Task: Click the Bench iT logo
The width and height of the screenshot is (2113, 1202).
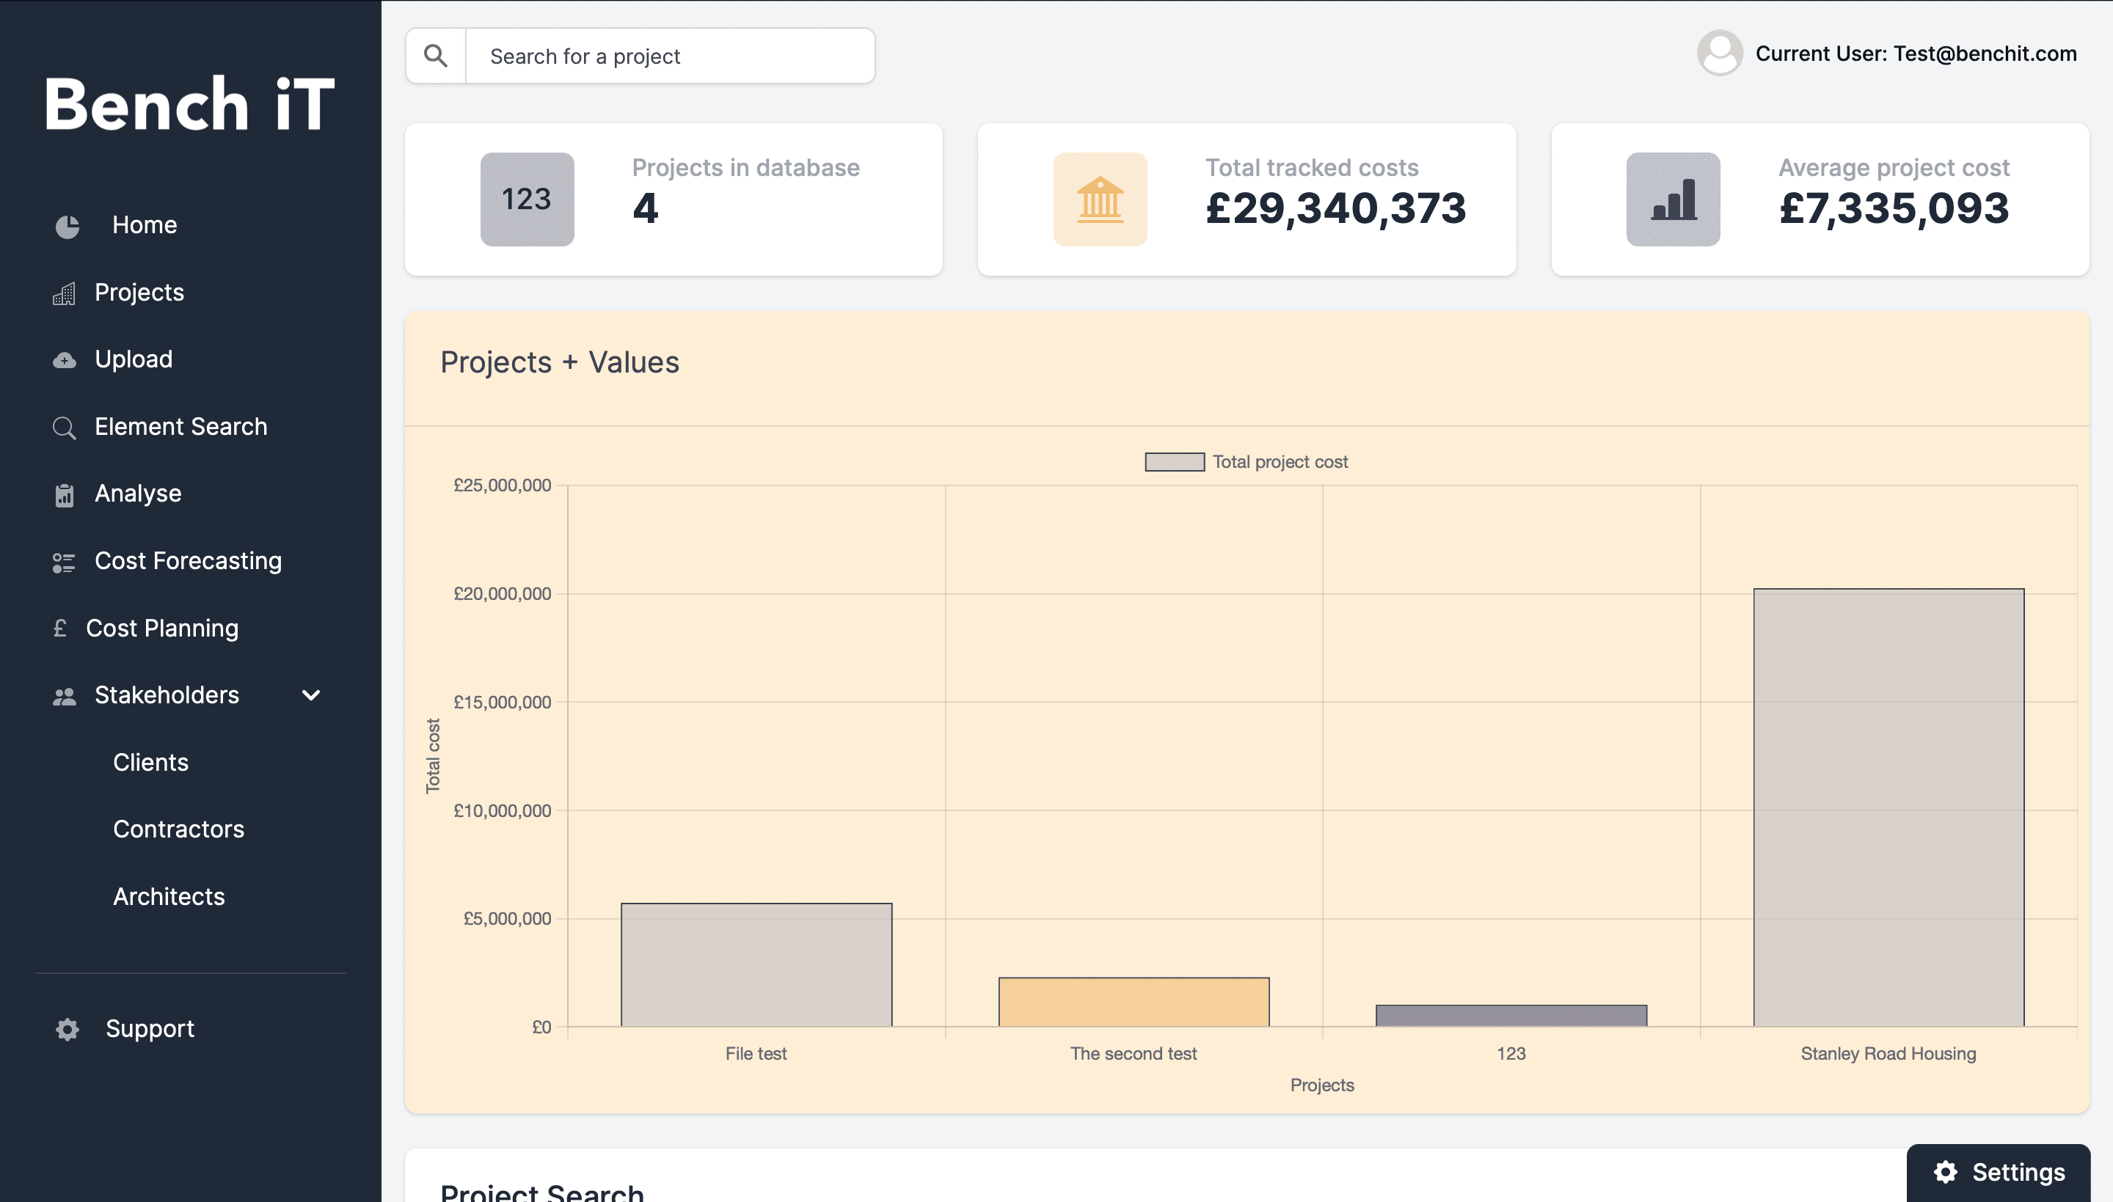Action: [x=189, y=105]
